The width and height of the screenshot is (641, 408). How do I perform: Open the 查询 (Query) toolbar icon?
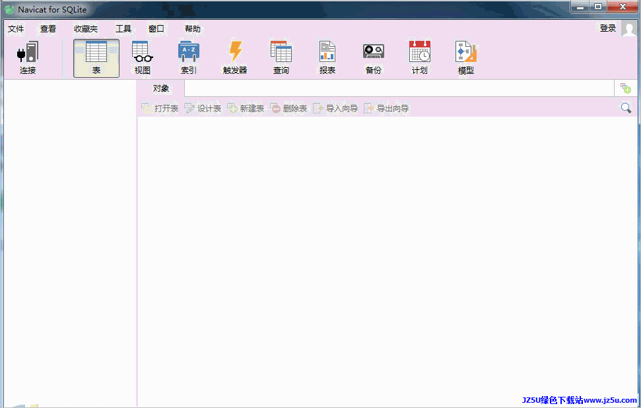coord(281,52)
